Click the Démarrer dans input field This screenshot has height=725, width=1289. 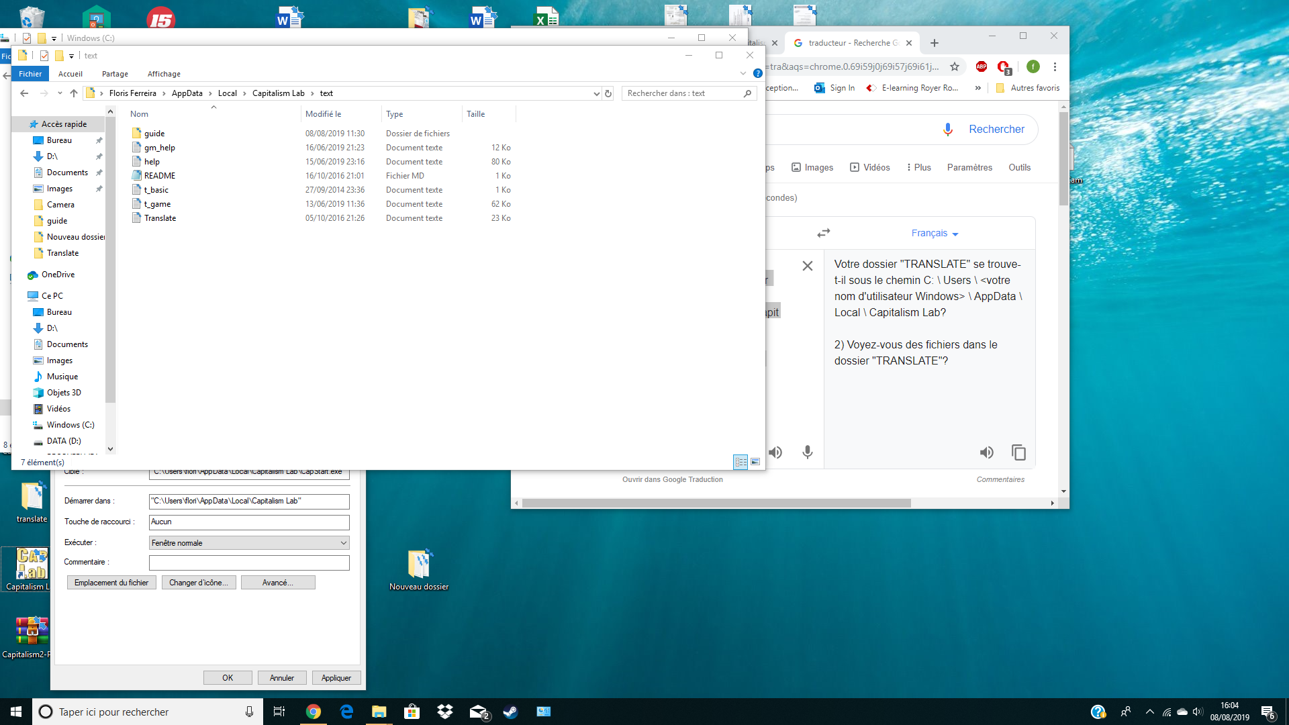click(249, 501)
